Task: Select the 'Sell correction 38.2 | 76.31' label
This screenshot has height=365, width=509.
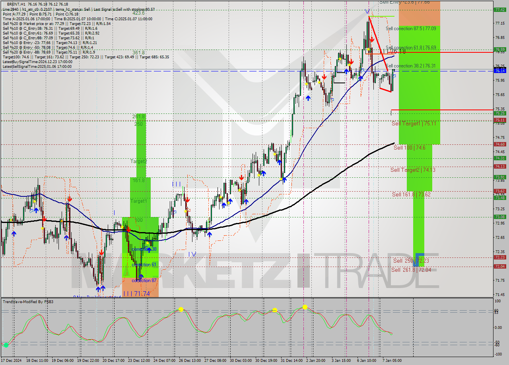Action: click(411, 66)
